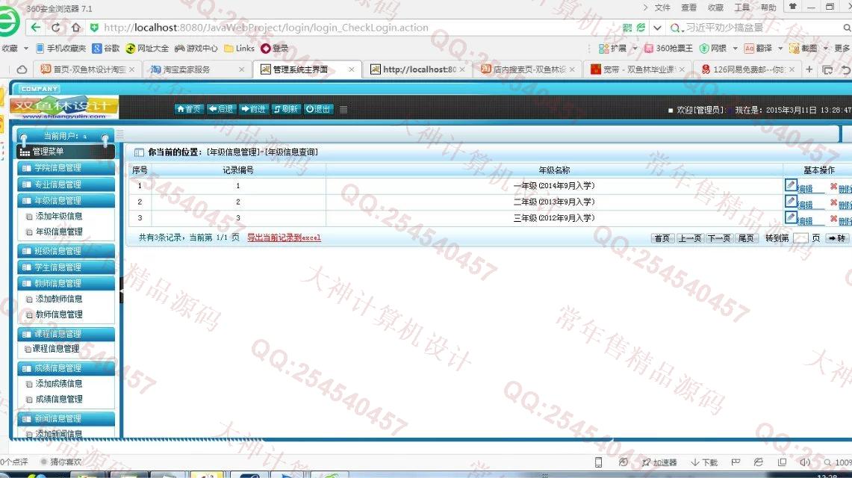The image size is (852, 478).
Task: Click the browser back arrow
Action: click(36, 27)
